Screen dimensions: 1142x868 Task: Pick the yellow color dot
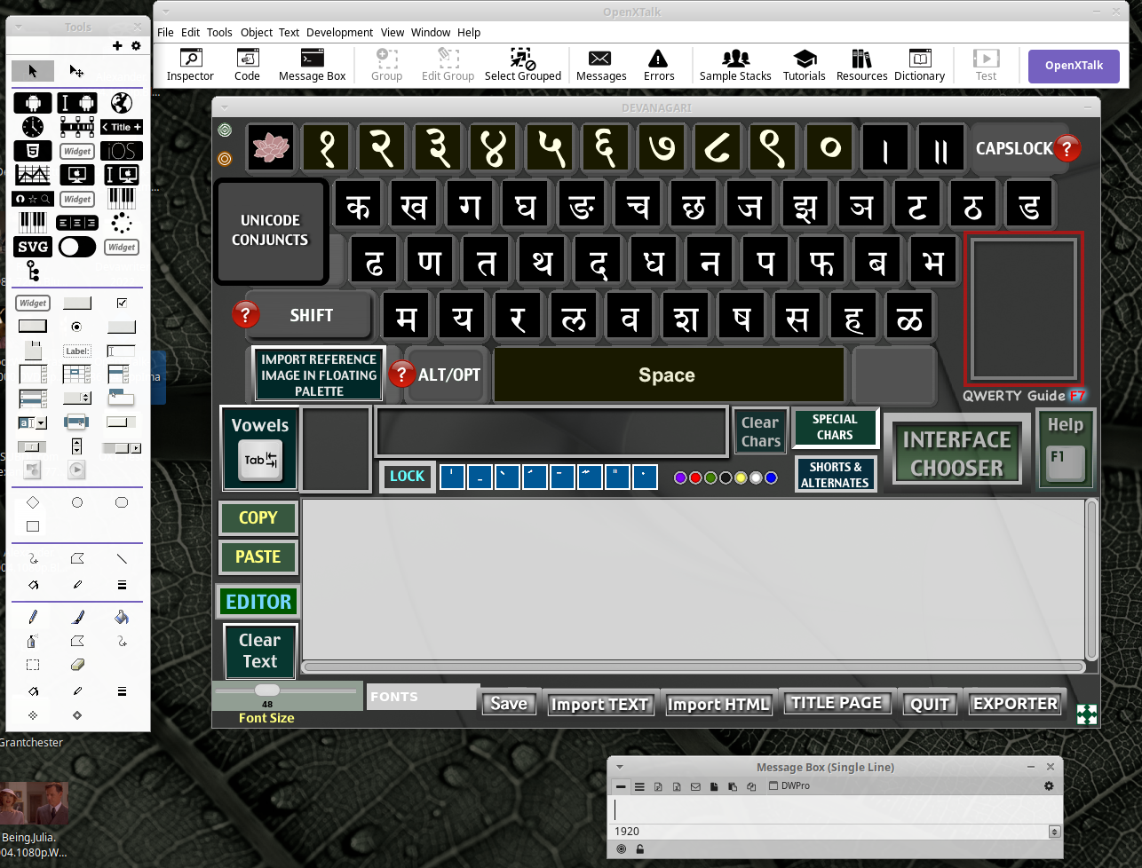(741, 477)
